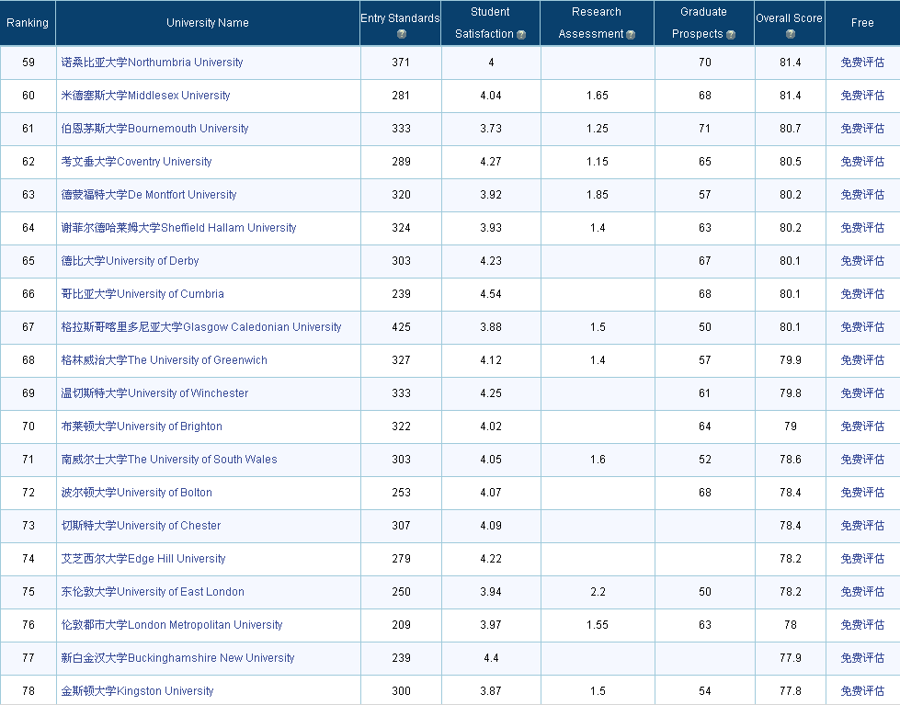Viewport: 900px width, 705px height.
Task: Select research assessment value 1.85
Action: (598, 195)
